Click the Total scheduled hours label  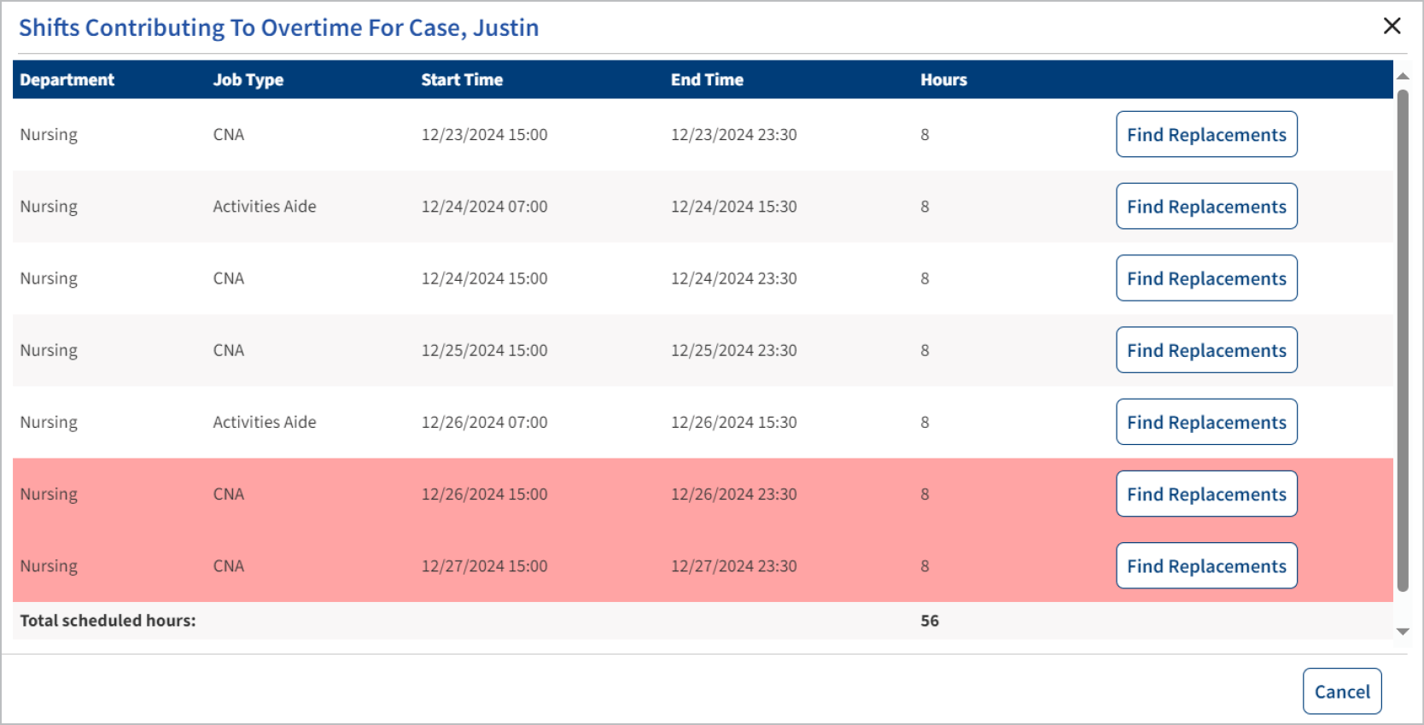(x=108, y=621)
